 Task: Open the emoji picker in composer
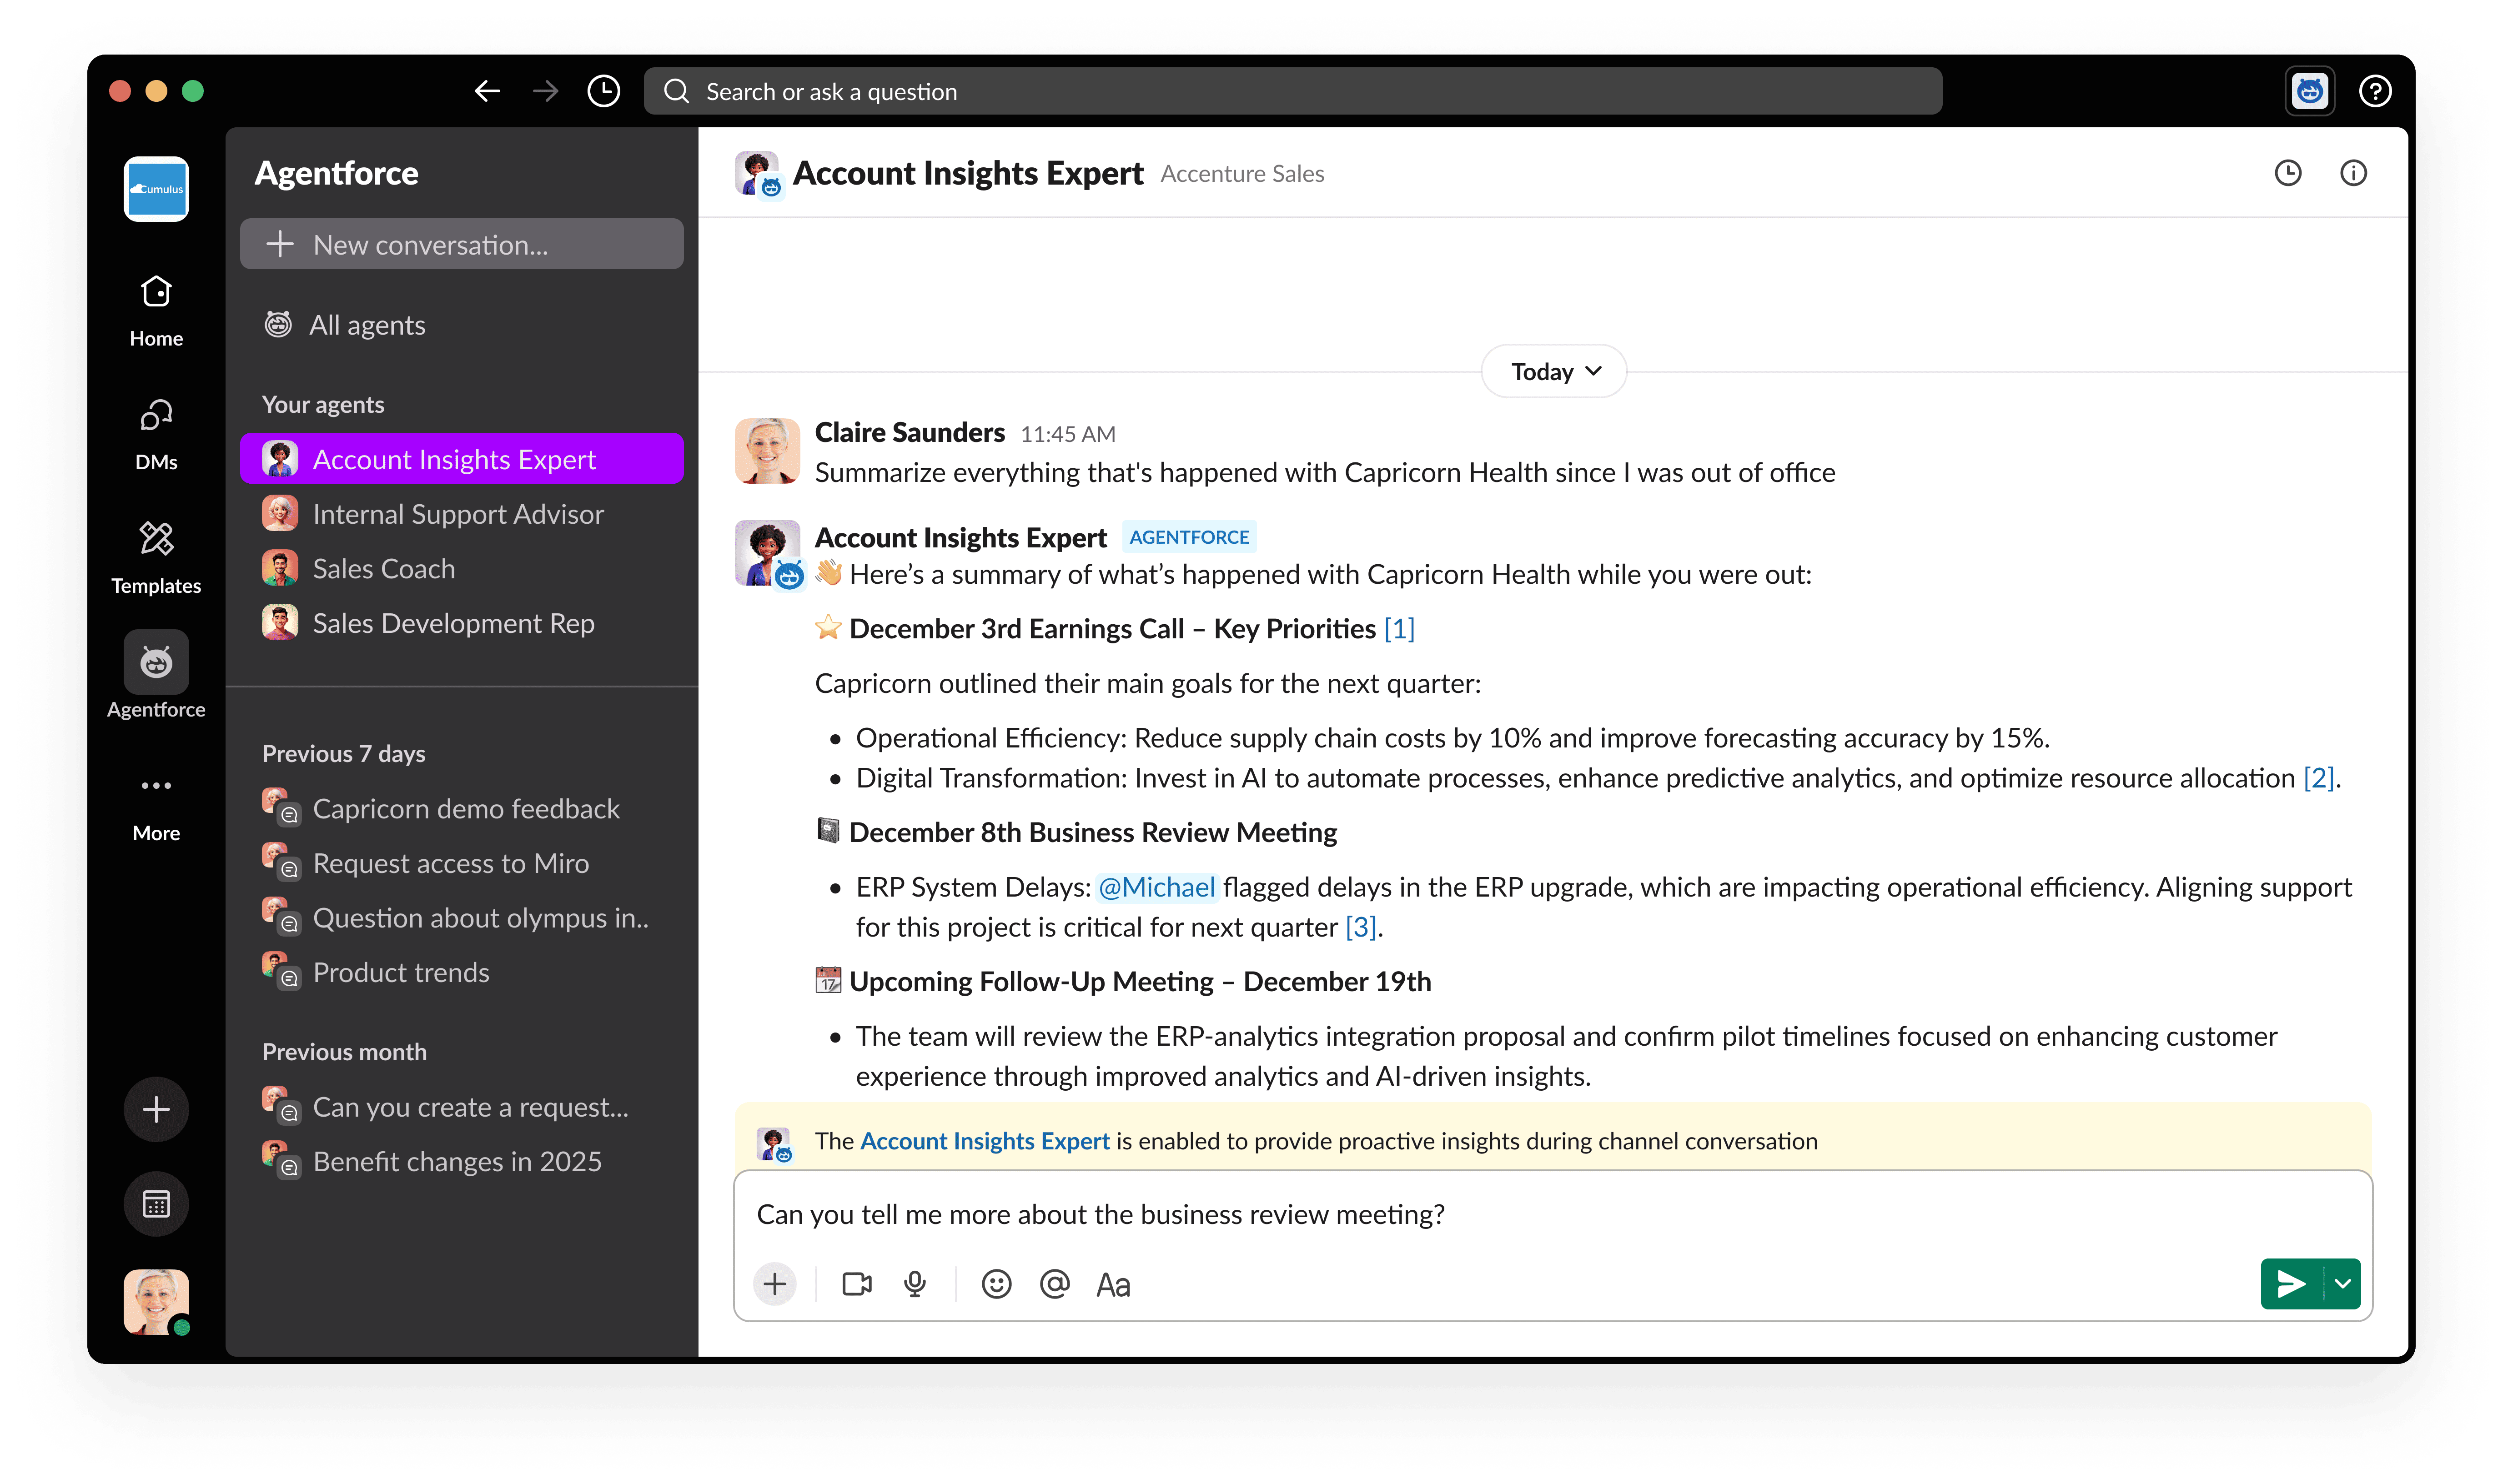996,1284
